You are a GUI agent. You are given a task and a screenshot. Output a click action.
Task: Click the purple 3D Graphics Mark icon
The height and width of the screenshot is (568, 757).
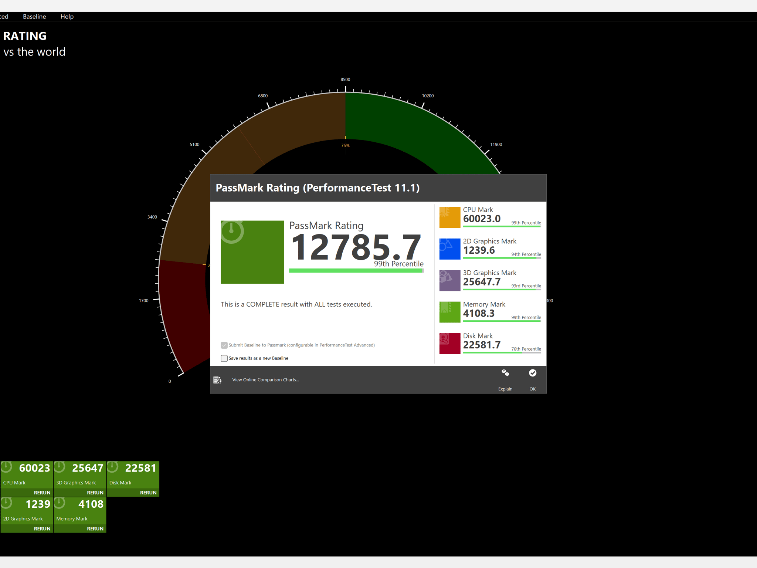pos(450,280)
